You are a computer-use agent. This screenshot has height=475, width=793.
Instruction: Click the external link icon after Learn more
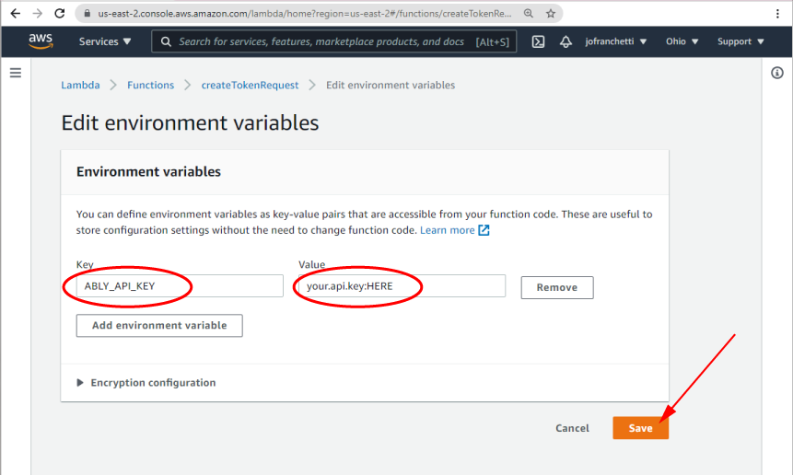(x=484, y=230)
